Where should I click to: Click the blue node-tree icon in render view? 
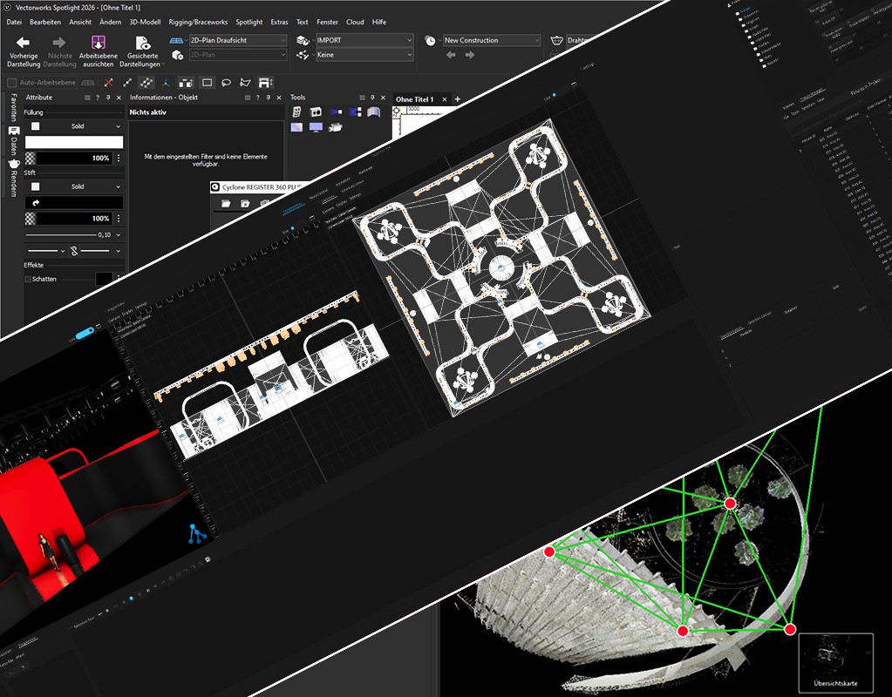195,534
